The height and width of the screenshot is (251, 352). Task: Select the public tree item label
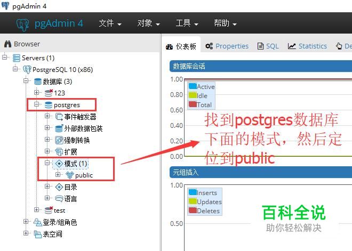(84, 175)
